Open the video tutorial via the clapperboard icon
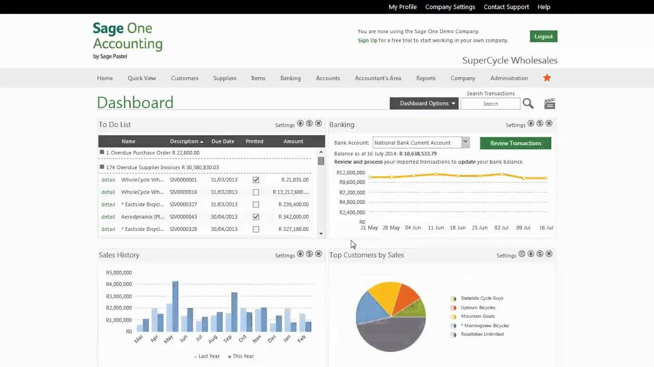This screenshot has width=654, height=367. (x=549, y=103)
